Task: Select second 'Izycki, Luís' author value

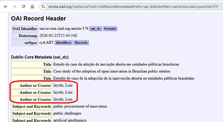Action: [x=63, y=92]
